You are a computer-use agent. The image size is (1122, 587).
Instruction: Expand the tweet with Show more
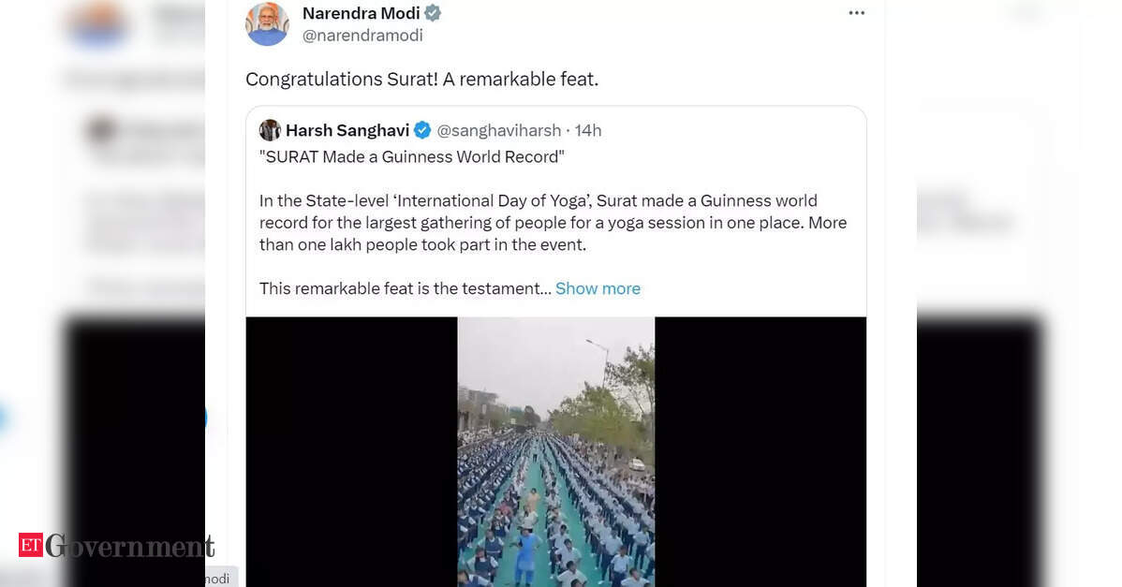598,288
